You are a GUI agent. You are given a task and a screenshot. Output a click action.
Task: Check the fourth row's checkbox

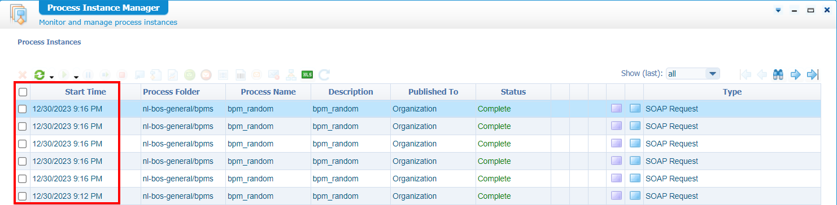23,162
